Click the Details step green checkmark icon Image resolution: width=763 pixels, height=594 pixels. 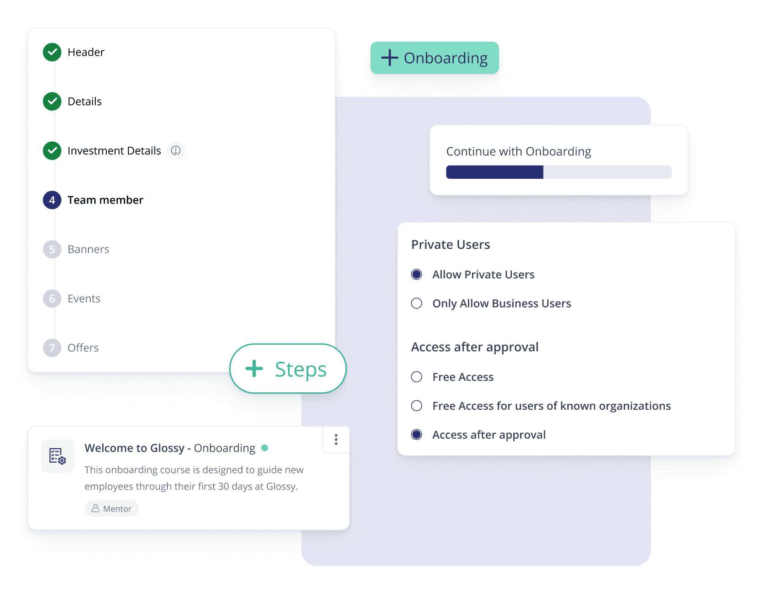52,101
